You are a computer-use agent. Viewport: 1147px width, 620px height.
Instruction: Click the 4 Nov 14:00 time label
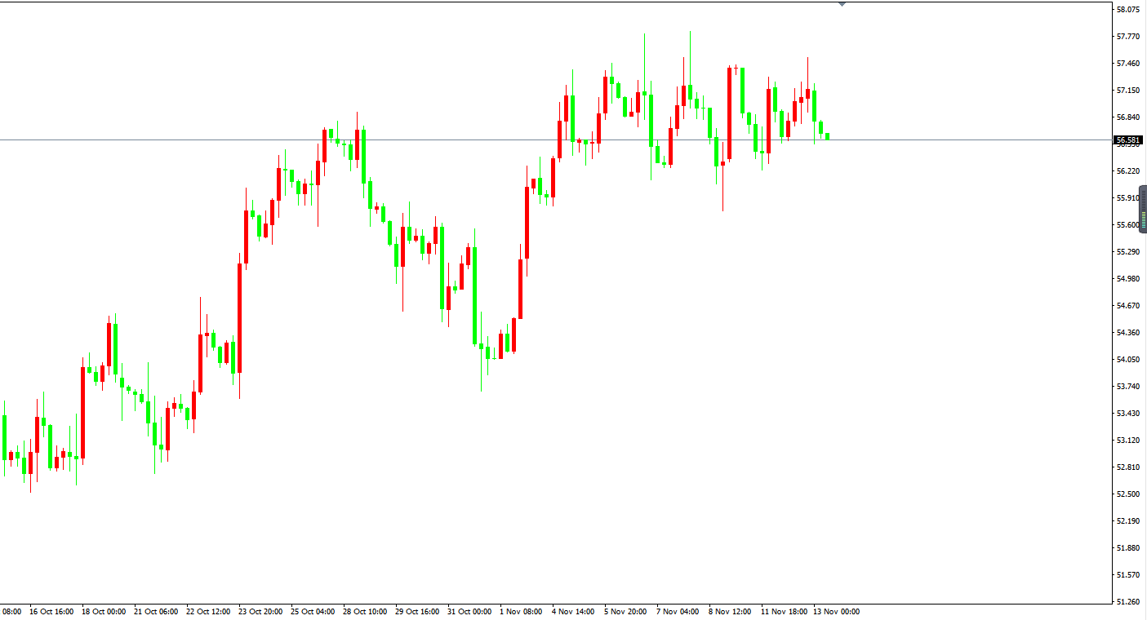click(574, 611)
